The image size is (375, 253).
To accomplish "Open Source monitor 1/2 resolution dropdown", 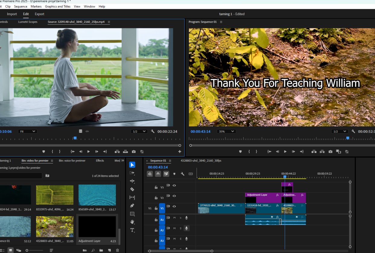I will [x=139, y=131].
